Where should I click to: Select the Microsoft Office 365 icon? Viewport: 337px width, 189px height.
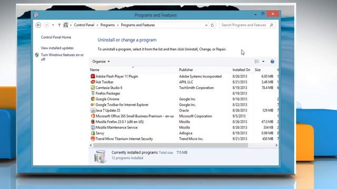93,116
